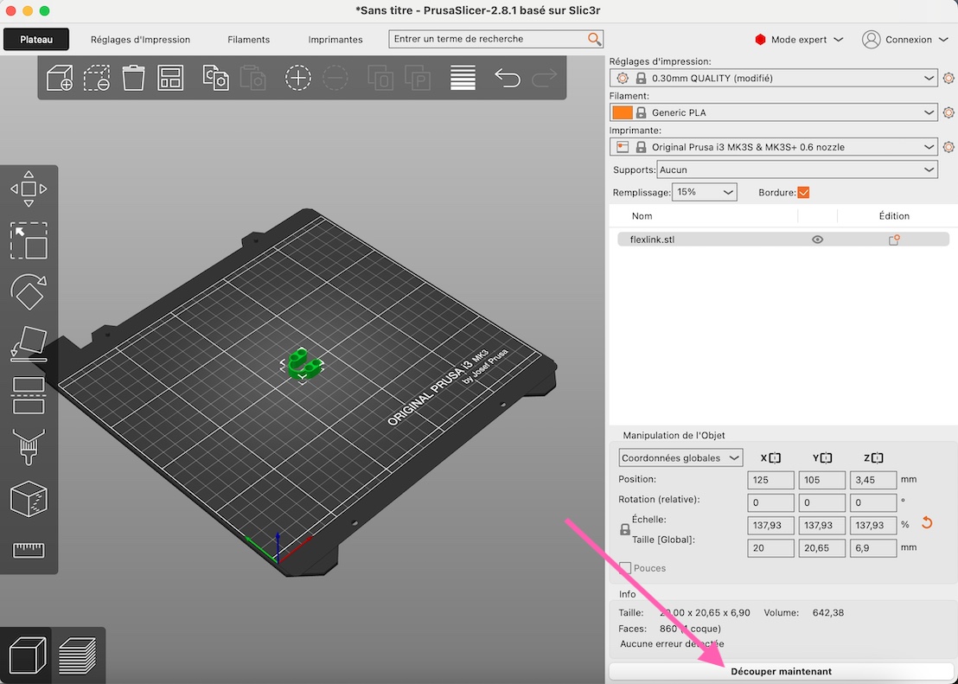Open variable layer height tool
The image size is (958, 684).
click(x=463, y=78)
